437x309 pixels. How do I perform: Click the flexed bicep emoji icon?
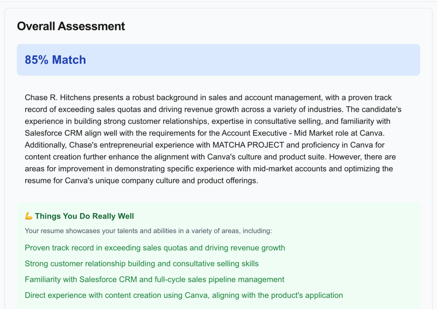(29, 216)
